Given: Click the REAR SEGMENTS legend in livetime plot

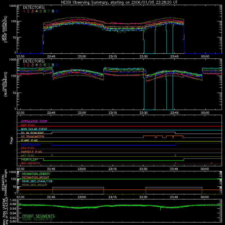Looking at the screenshot, I should point(37,219).
